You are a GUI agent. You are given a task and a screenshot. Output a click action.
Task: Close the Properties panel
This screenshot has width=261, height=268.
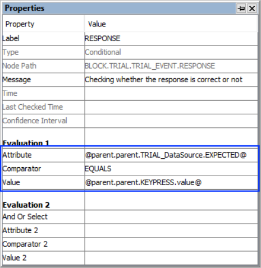[x=252, y=8]
